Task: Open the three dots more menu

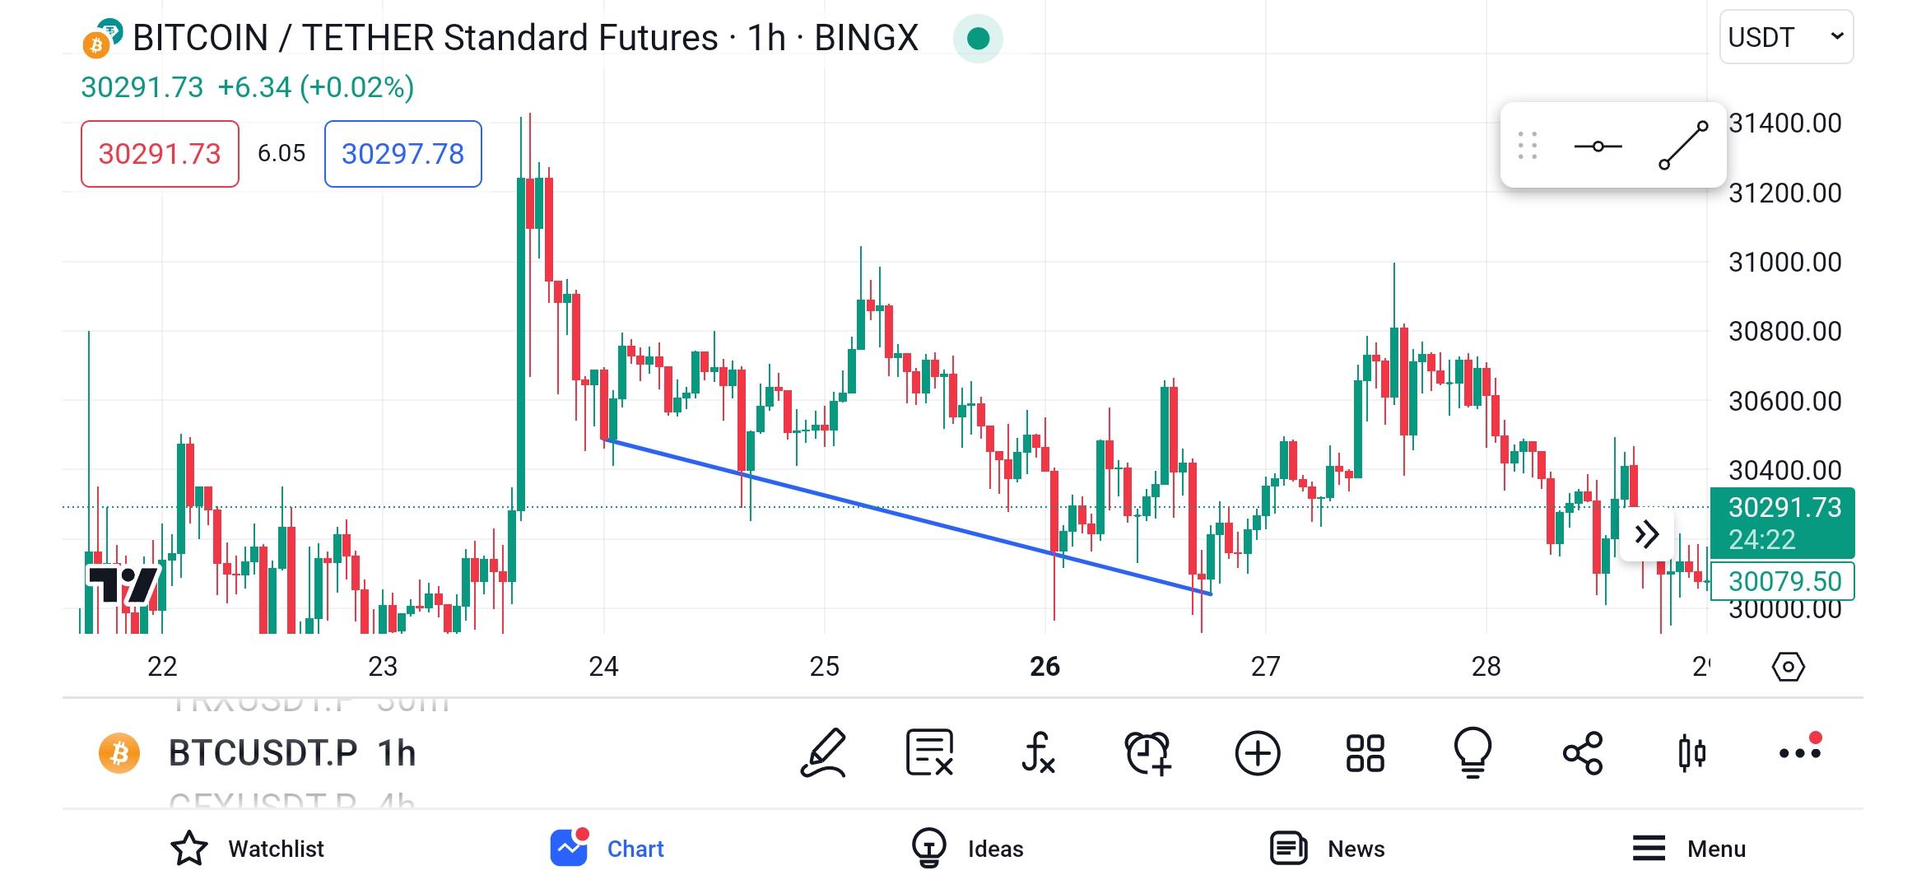Action: pyautogui.click(x=1801, y=751)
